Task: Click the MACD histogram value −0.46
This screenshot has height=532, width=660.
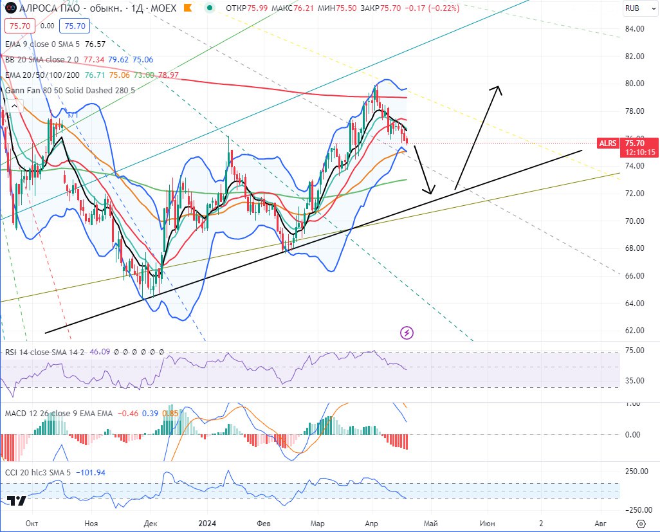Action: tap(128, 413)
